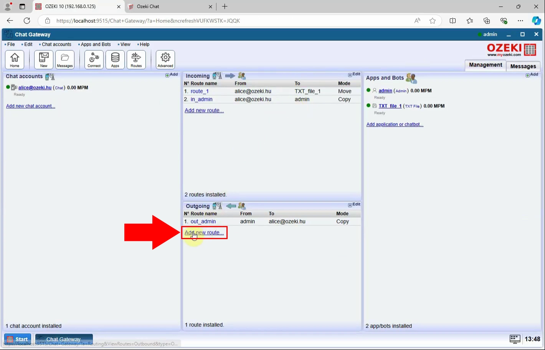Viewport: 545px width, 350px height.
Task: Click the 13:48 clock
Action: [x=532, y=339]
